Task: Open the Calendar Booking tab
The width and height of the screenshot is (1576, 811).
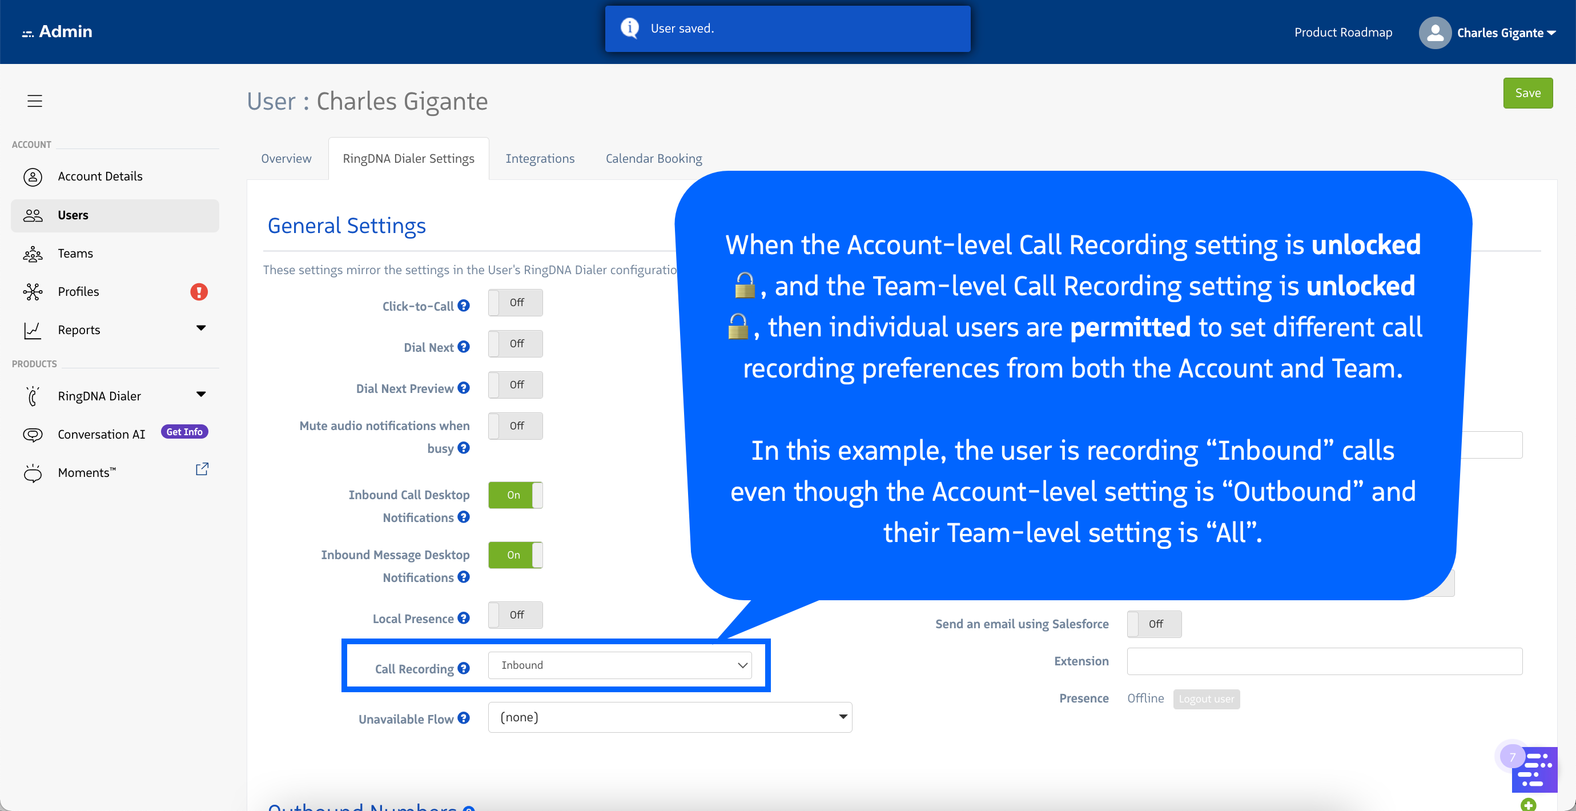Action: coord(653,159)
